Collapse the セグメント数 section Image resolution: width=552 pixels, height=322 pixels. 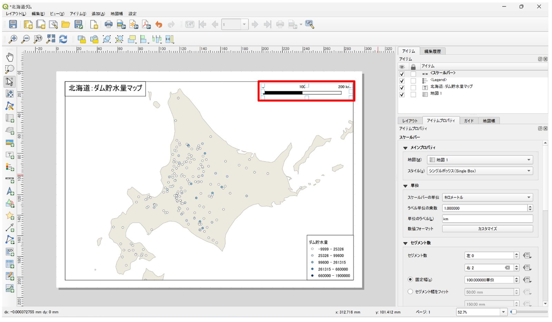click(x=405, y=243)
